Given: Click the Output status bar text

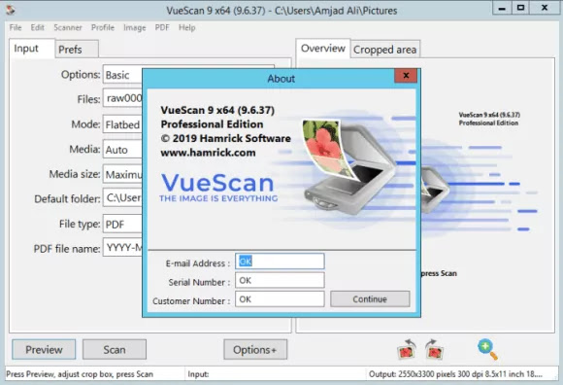Looking at the screenshot, I should pyautogui.click(x=455, y=374).
